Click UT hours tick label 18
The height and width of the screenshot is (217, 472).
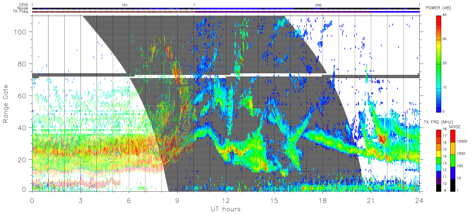322,201
